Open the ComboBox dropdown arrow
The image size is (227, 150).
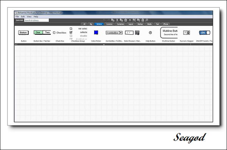[x=121, y=33]
